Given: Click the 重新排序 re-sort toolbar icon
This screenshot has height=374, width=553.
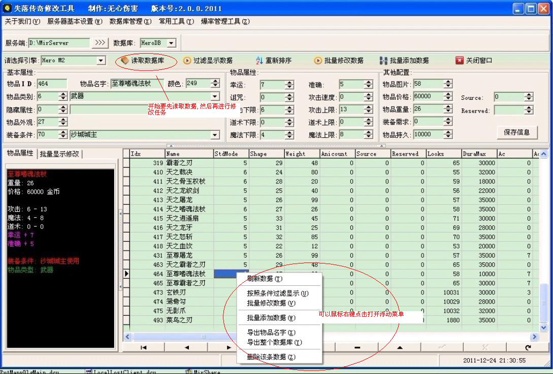Looking at the screenshot, I should [x=259, y=60].
